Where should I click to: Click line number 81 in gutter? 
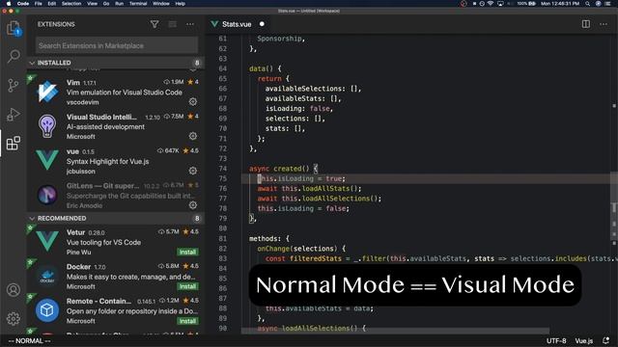pos(223,238)
